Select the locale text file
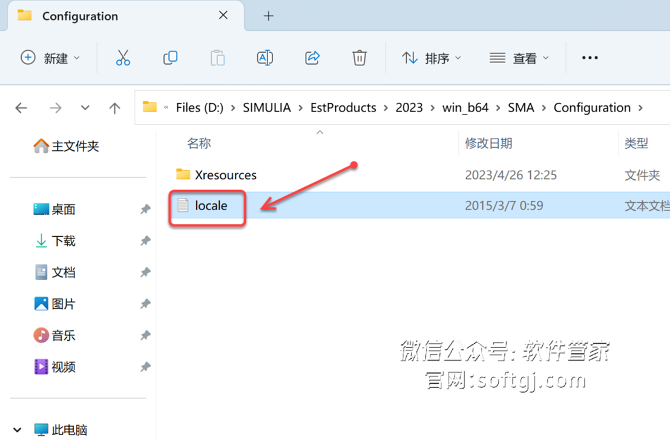Screen dimensions: 670x440 pos(211,206)
